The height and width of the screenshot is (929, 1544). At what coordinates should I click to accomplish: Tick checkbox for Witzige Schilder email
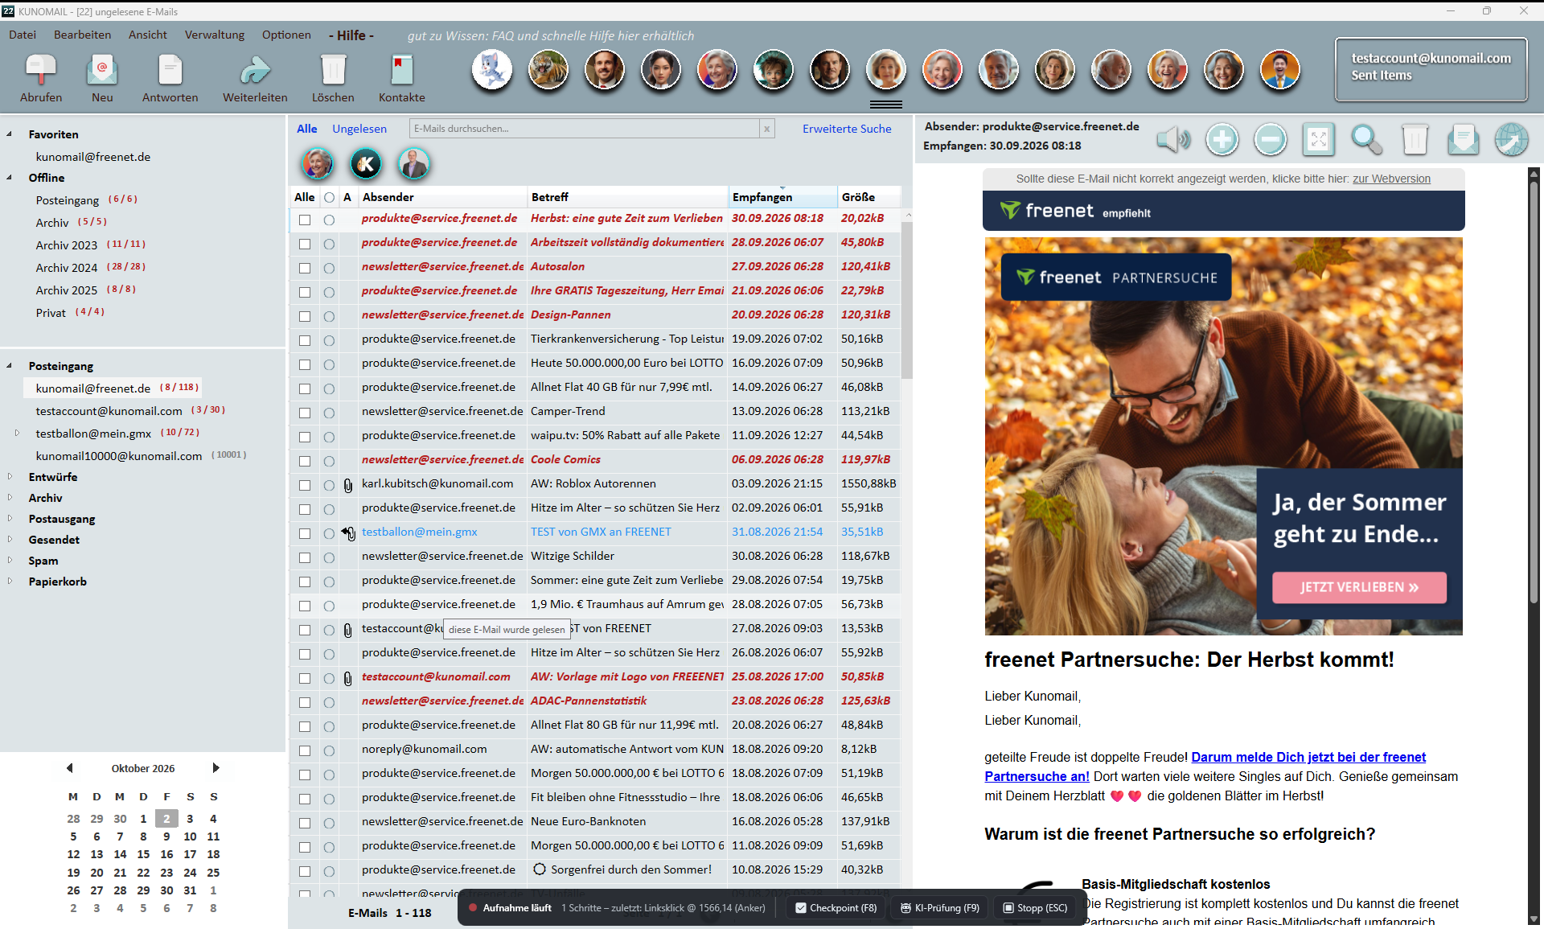(305, 557)
